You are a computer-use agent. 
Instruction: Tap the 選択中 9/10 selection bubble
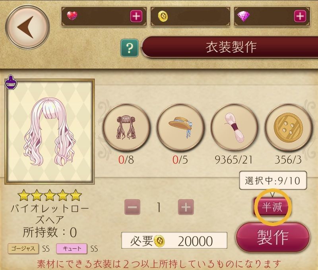pyautogui.click(x=273, y=181)
